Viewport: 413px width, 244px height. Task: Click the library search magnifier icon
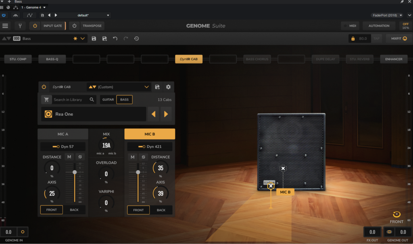pyautogui.click(x=92, y=100)
